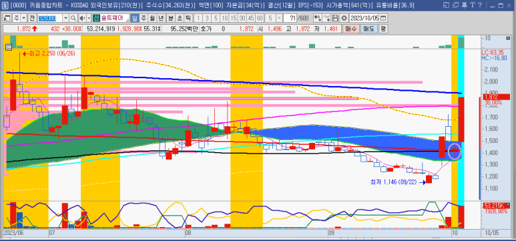Click the title bar pin icon
Viewport: 516px width, 241px height.
tap(464, 5)
